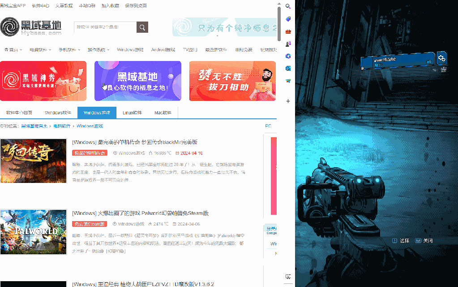Expand the 电脑软件 dropdown menu
Viewport: 458px width, 287px height.
(x=40, y=50)
